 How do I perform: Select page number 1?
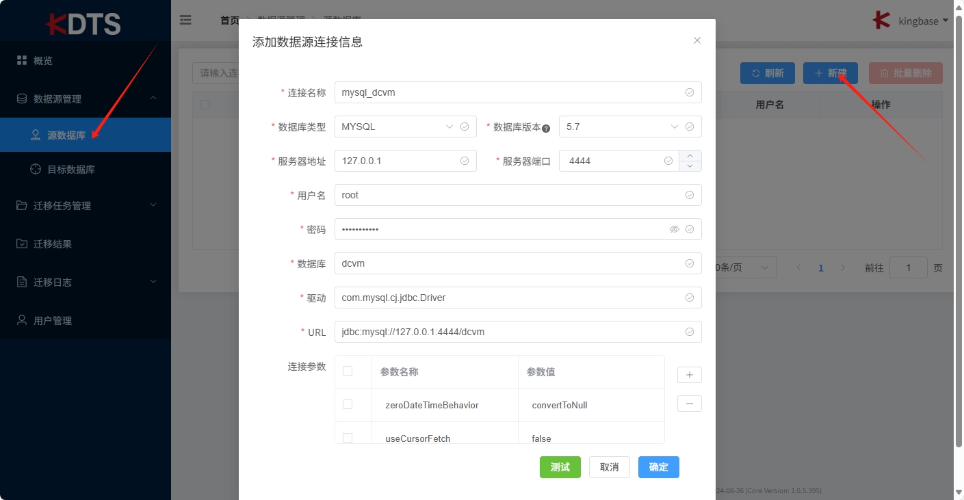coord(821,268)
